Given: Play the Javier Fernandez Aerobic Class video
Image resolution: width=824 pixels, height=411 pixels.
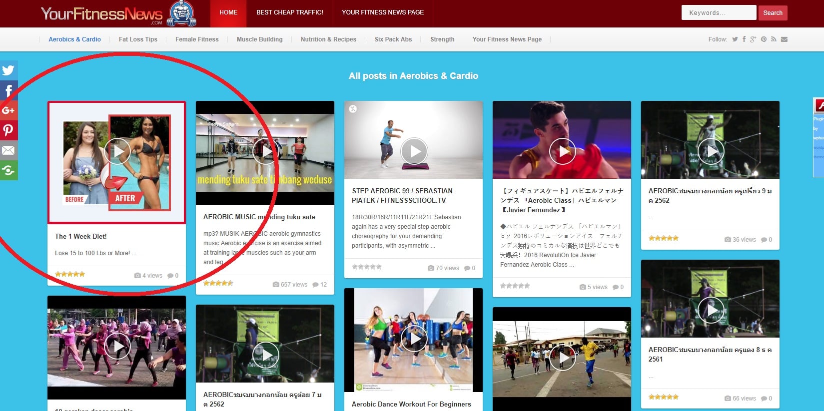Looking at the screenshot, I should pos(563,151).
